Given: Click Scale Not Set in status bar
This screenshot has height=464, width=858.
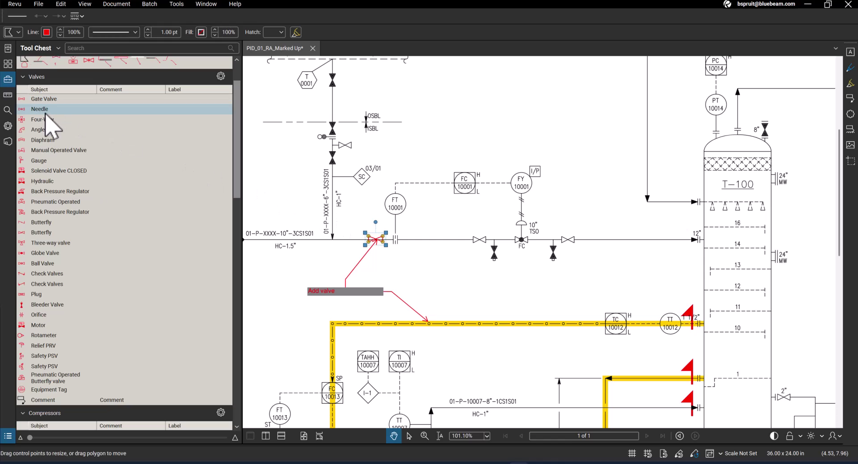Looking at the screenshot, I should [742, 453].
